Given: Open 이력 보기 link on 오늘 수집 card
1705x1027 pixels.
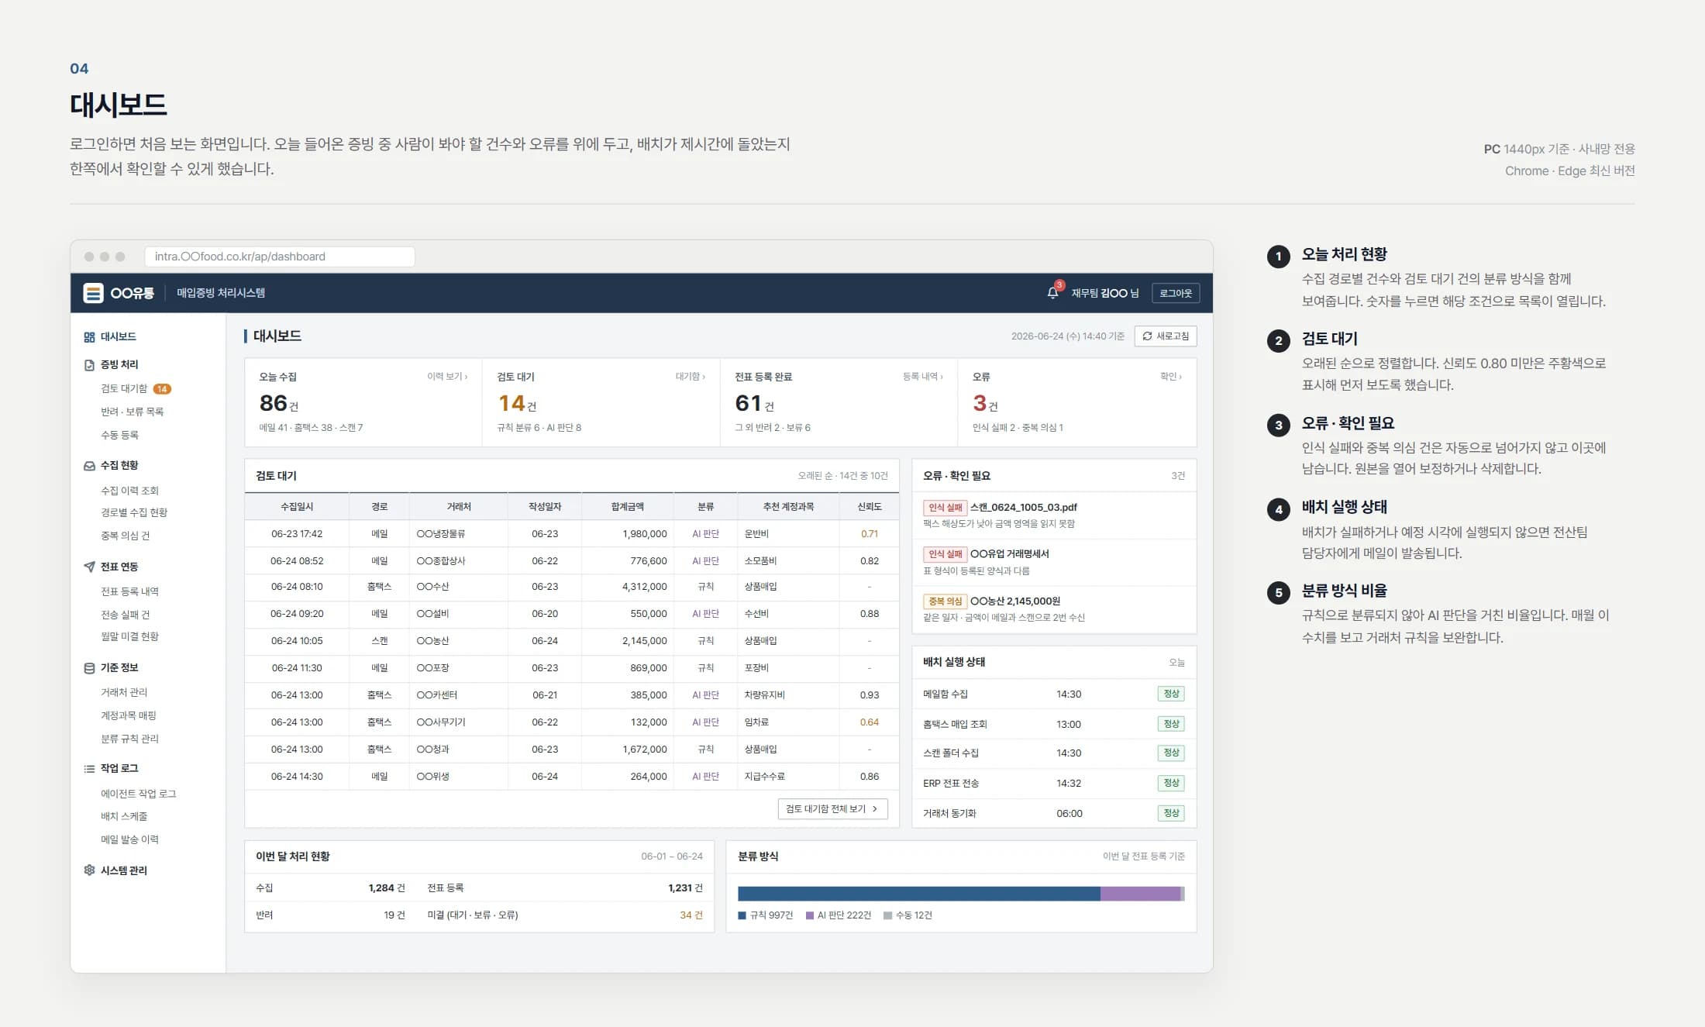Looking at the screenshot, I should tap(447, 376).
